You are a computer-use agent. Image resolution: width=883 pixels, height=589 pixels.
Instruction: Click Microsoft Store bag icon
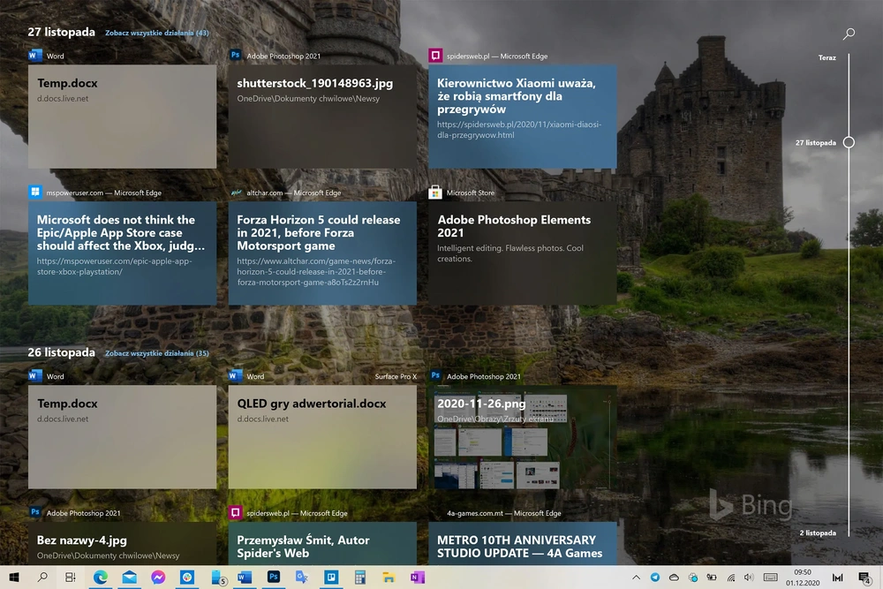pos(435,192)
